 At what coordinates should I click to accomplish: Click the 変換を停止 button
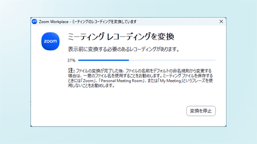(201, 111)
